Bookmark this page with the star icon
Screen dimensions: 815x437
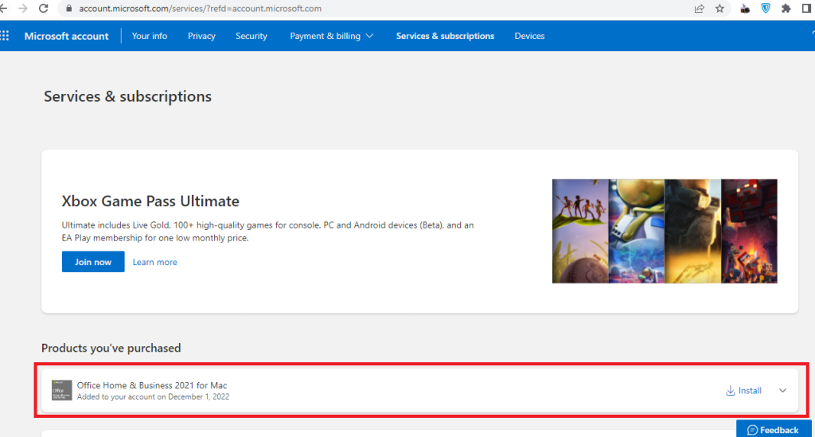tap(719, 9)
